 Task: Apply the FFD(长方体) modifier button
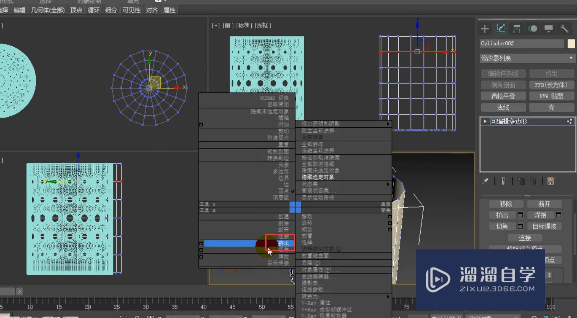(x=551, y=85)
